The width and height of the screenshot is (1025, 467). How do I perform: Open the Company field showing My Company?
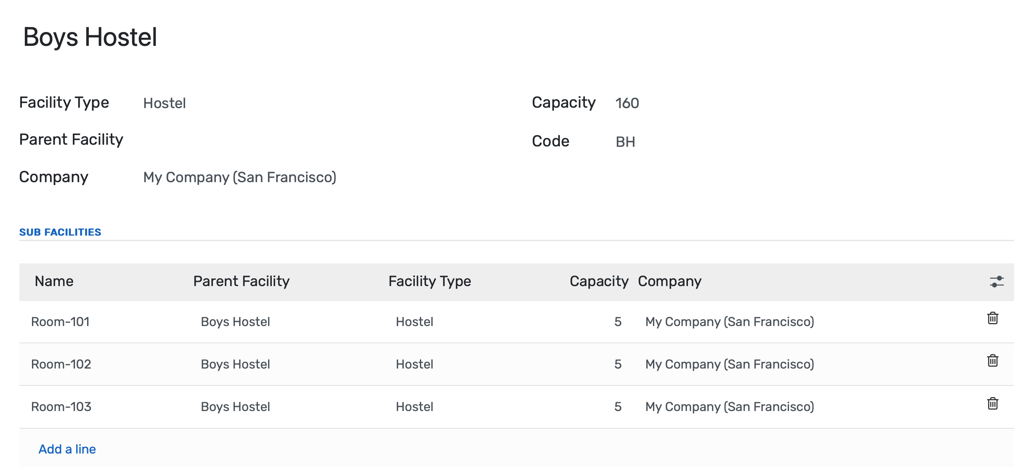click(x=240, y=178)
